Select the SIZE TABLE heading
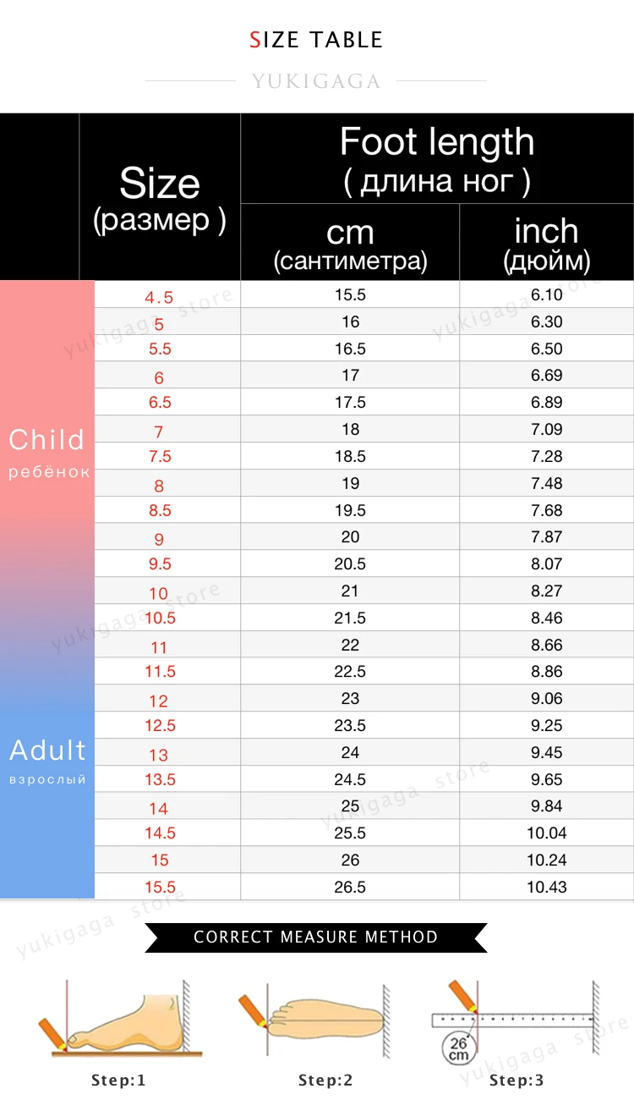 (x=316, y=40)
